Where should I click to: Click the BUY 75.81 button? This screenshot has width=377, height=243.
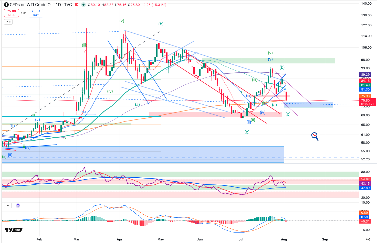coord(36,13)
